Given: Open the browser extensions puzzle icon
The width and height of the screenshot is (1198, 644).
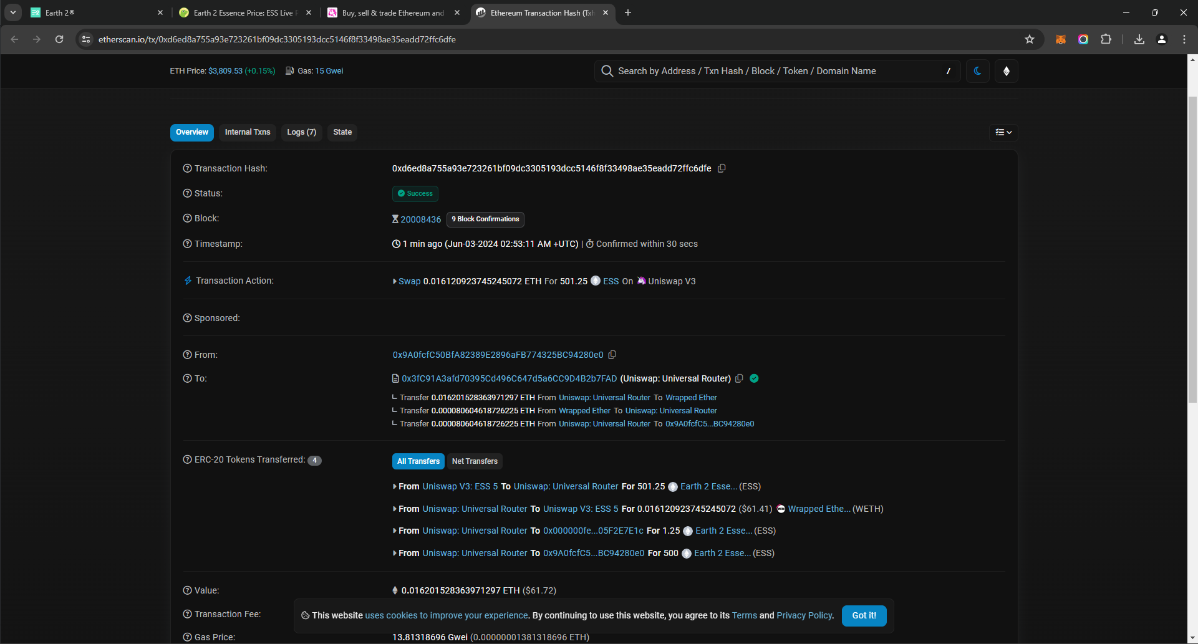Looking at the screenshot, I should pos(1106,39).
